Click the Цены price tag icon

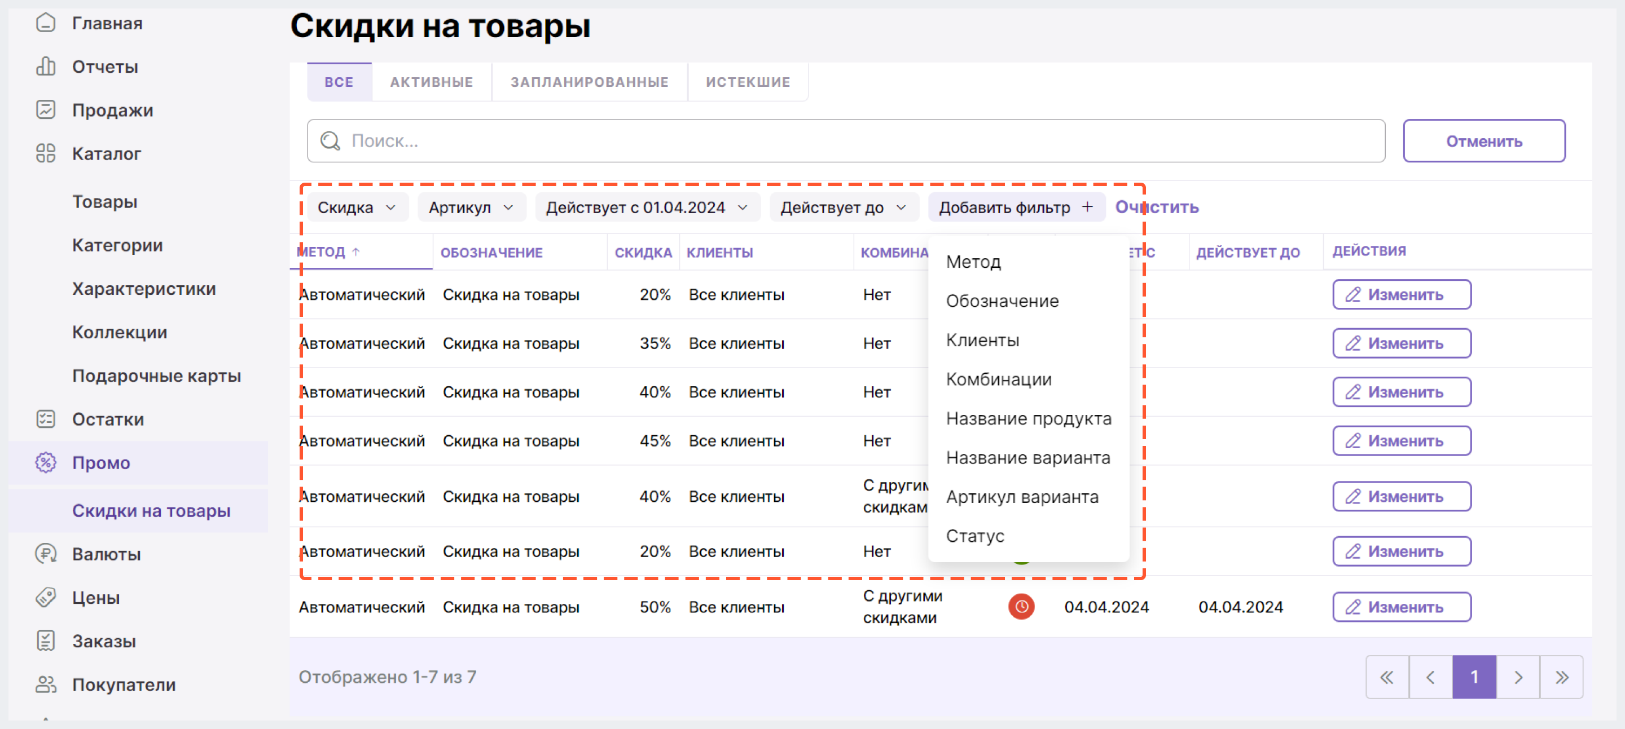[45, 597]
